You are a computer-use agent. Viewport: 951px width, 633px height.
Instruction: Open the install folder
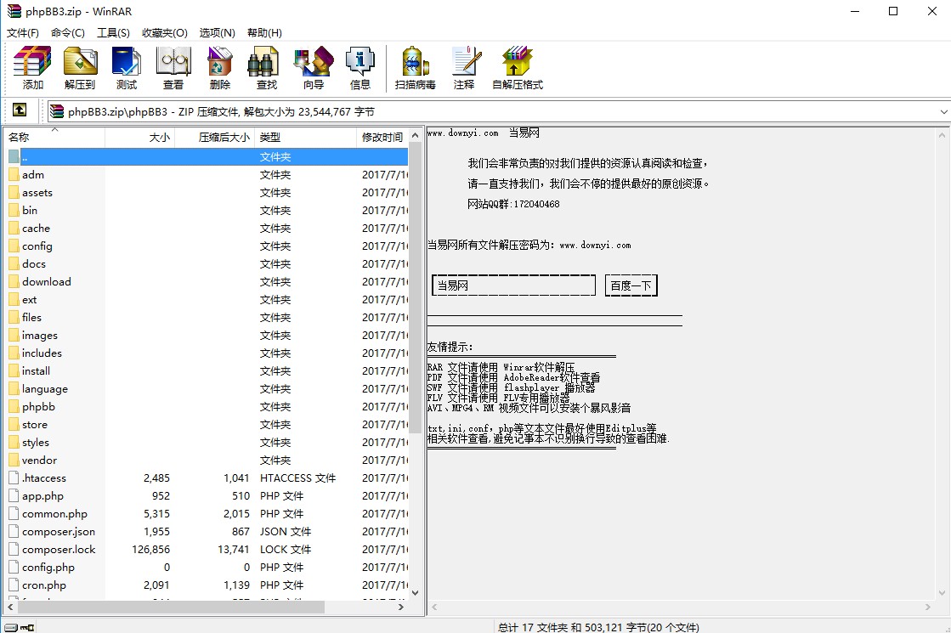[x=37, y=370]
